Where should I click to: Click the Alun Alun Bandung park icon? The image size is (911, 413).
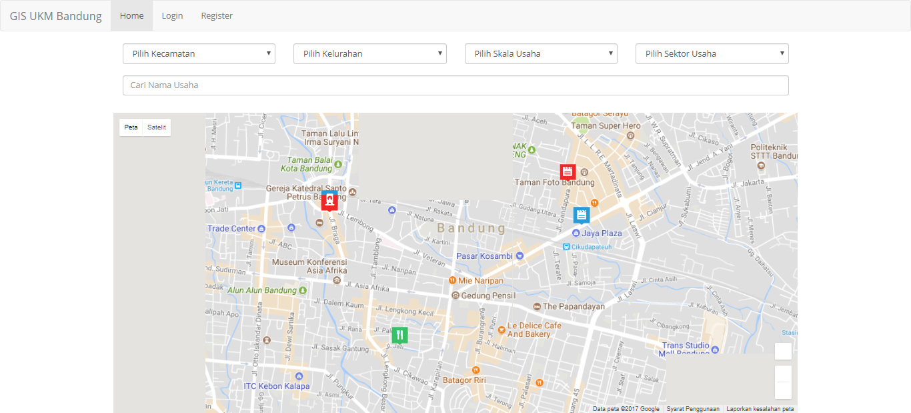tap(303, 290)
